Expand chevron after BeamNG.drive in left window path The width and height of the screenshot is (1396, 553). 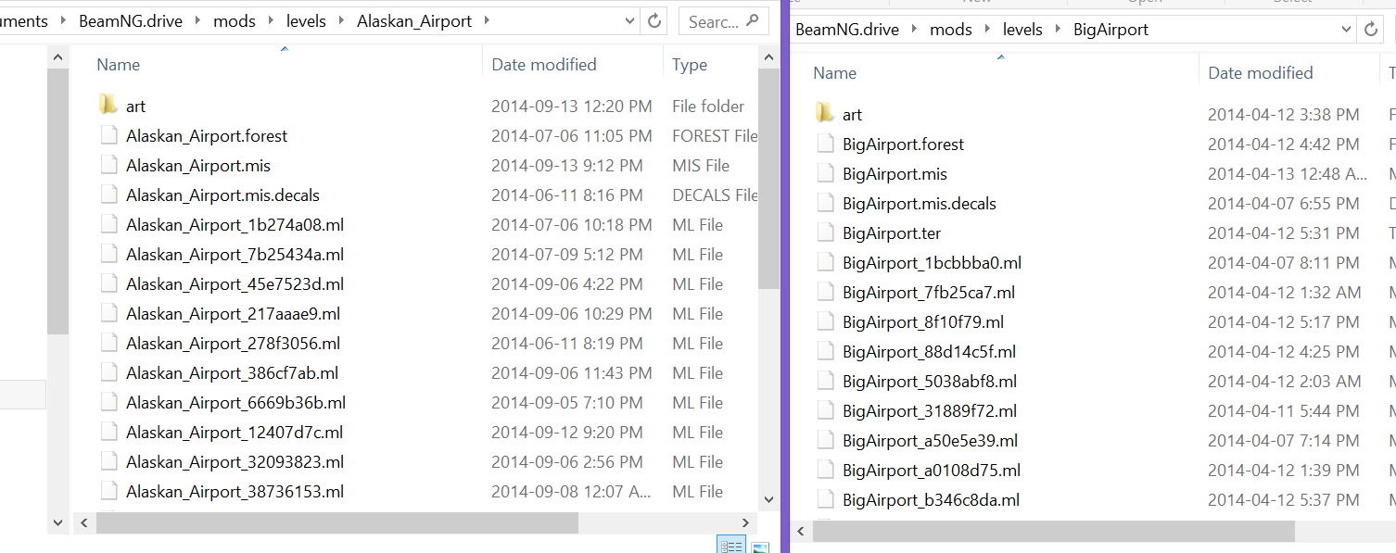pyautogui.click(x=197, y=21)
